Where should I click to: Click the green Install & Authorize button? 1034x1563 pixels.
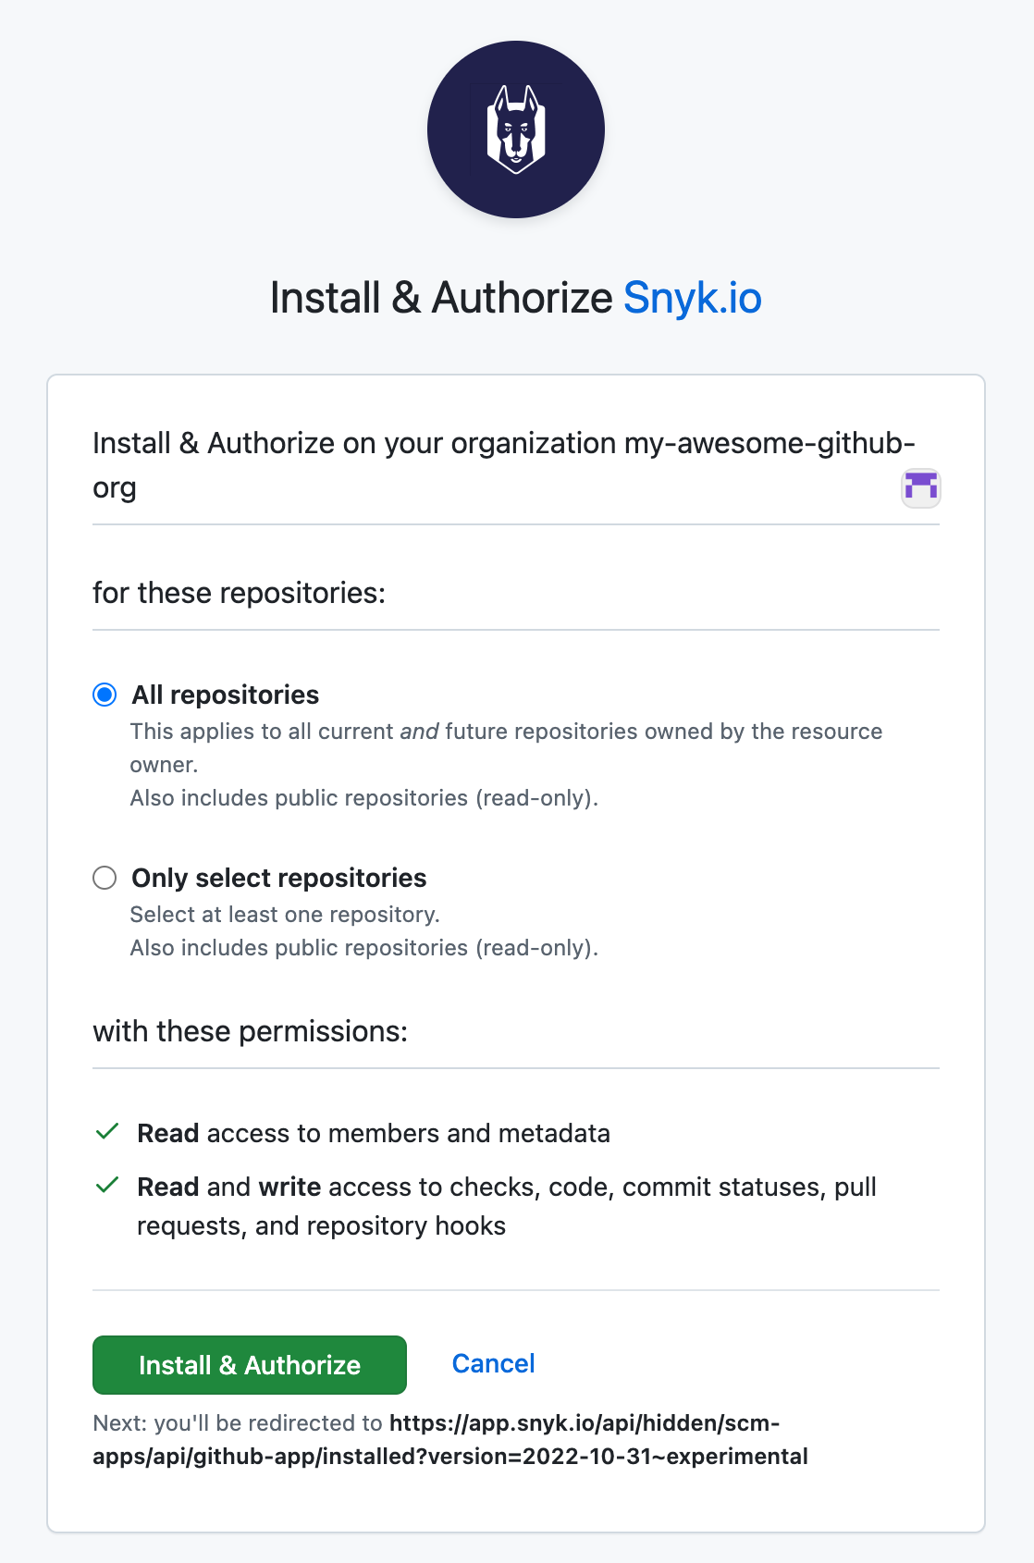[248, 1364]
